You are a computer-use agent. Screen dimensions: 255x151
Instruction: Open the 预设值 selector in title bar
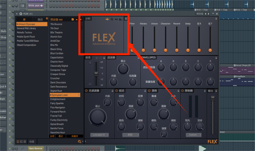tap(200, 14)
